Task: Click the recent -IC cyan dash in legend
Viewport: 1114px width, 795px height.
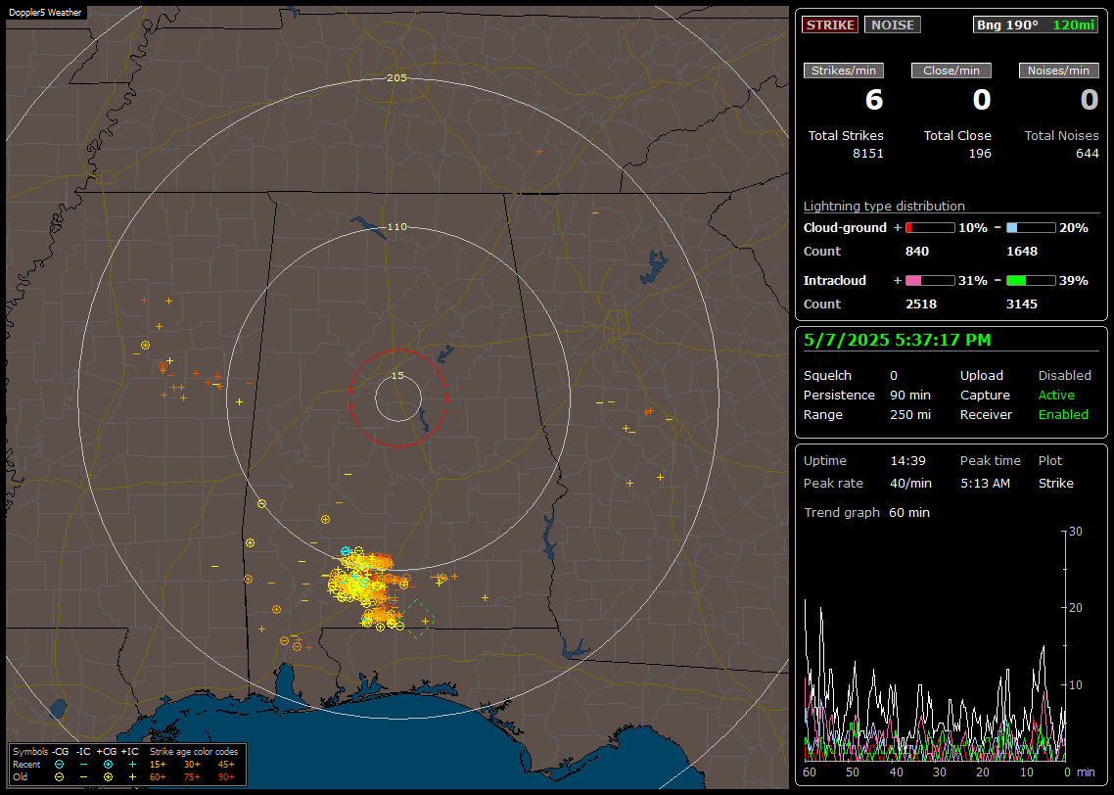Action: 84,765
